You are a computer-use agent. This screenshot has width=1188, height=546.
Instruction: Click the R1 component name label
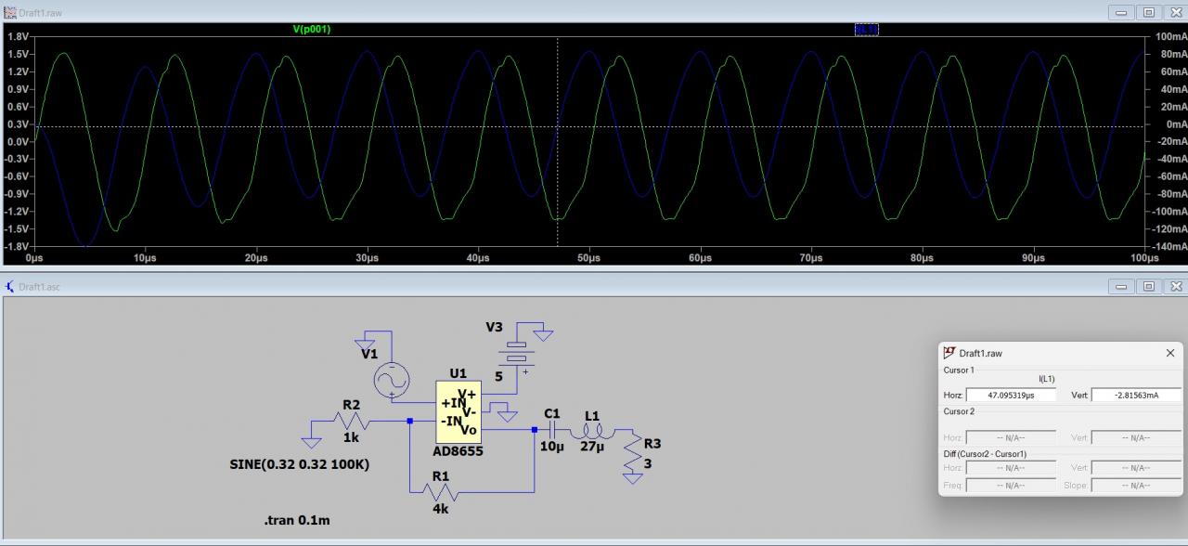(x=440, y=475)
